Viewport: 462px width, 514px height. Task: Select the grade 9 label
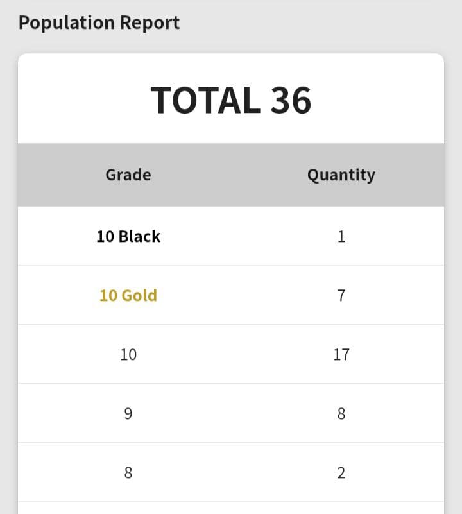point(128,413)
